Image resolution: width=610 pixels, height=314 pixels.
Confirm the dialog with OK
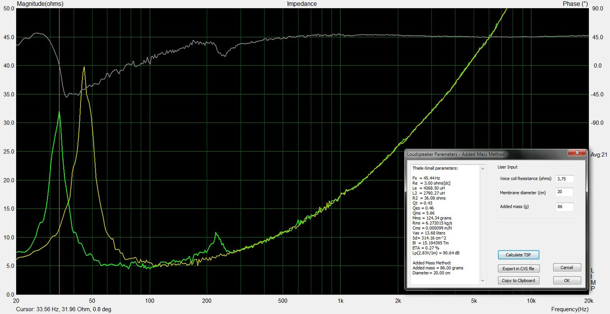coord(567,281)
